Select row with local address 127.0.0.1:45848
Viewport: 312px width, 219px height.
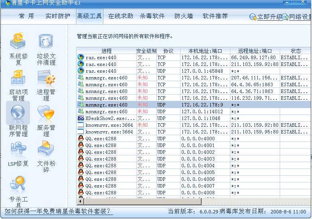(194, 71)
